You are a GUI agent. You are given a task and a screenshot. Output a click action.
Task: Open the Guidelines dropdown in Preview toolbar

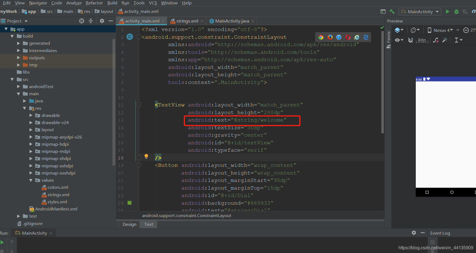458,40
